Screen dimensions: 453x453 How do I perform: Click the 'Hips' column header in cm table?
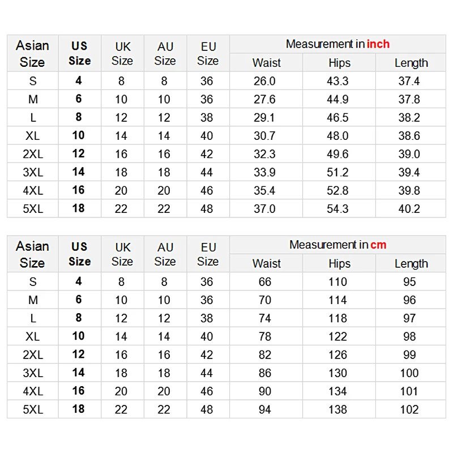point(339,264)
